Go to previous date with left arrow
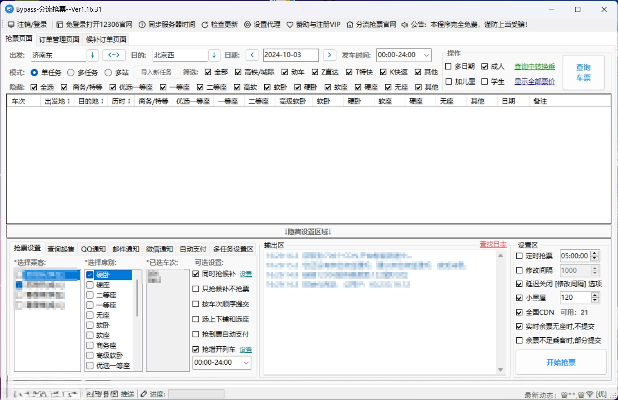 pos(252,55)
